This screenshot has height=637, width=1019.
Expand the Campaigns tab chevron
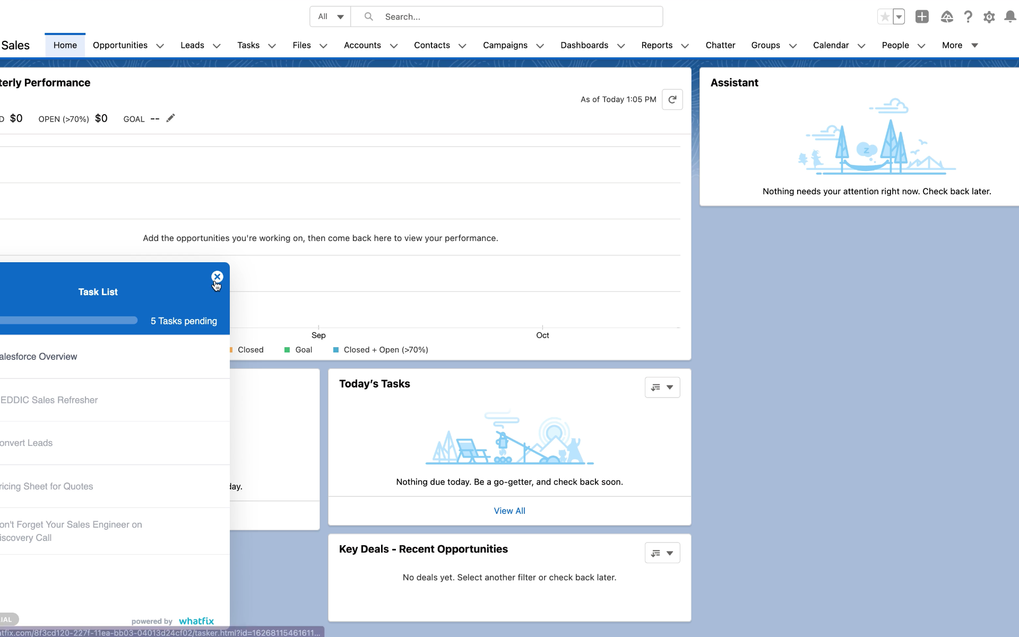click(x=540, y=46)
